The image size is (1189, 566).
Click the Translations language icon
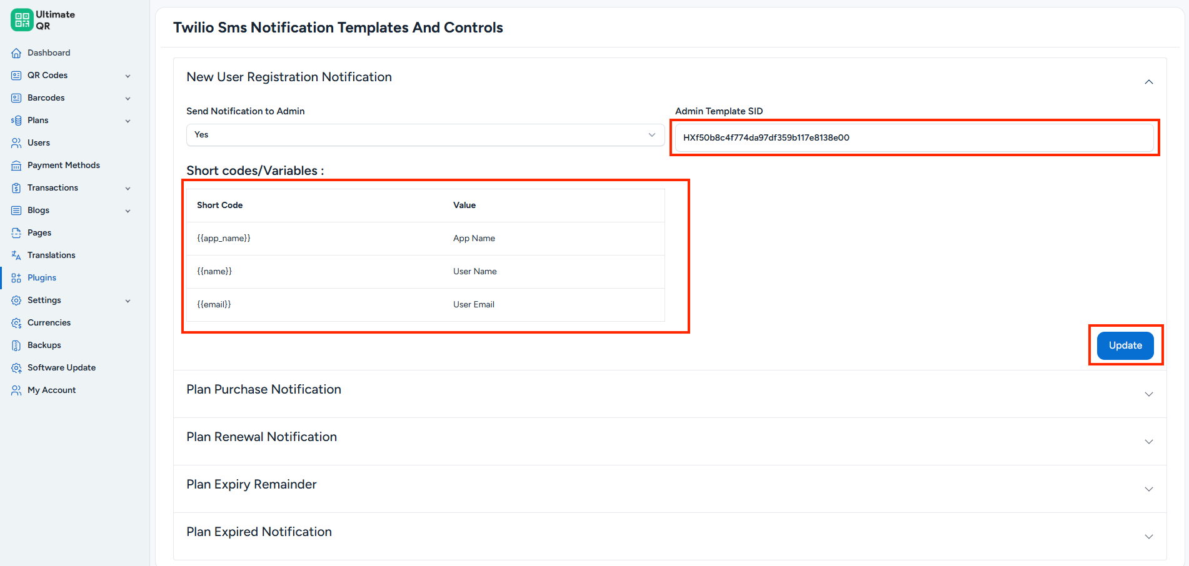tap(16, 256)
